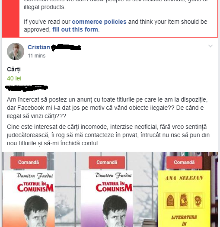Open the orange Teatrul în Comunism cover
Screen dimensions: 220x227
pyautogui.click(x=29, y=199)
